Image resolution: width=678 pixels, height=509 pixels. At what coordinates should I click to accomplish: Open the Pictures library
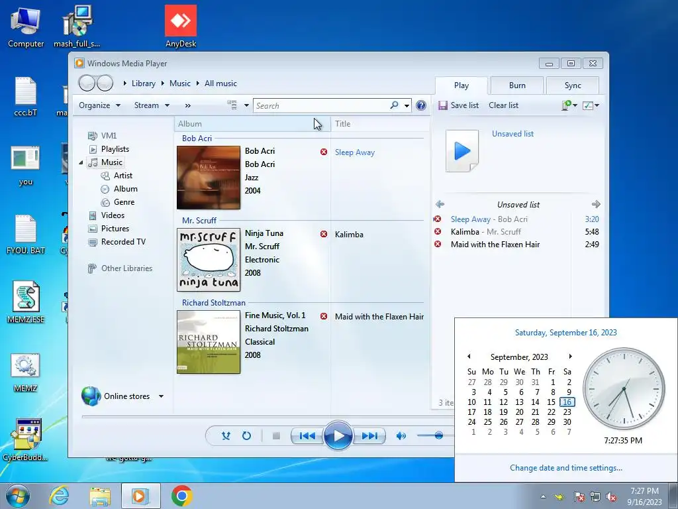[115, 229]
